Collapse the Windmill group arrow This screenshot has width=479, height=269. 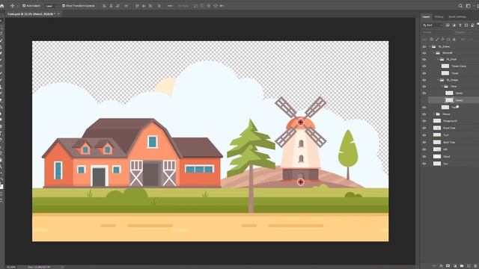(x=434, y=53)
